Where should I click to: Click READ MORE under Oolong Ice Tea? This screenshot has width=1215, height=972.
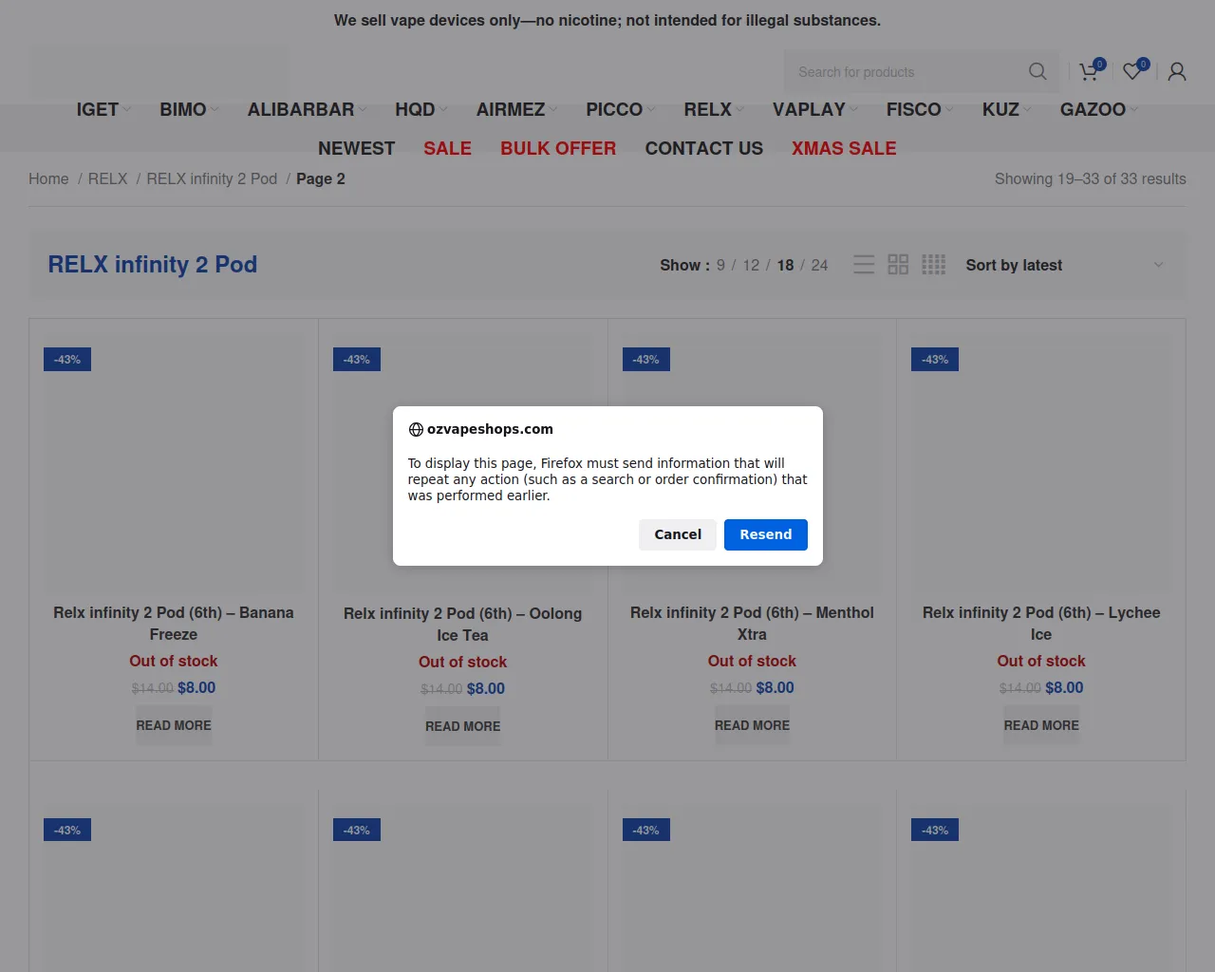[463, 726]
